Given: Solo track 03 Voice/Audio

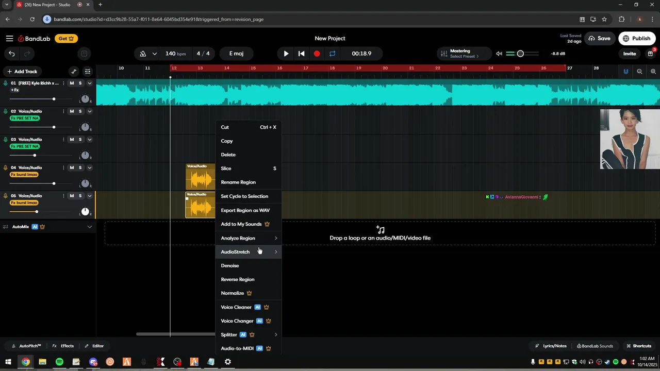Looking at the screenshot, I should 80,140.
